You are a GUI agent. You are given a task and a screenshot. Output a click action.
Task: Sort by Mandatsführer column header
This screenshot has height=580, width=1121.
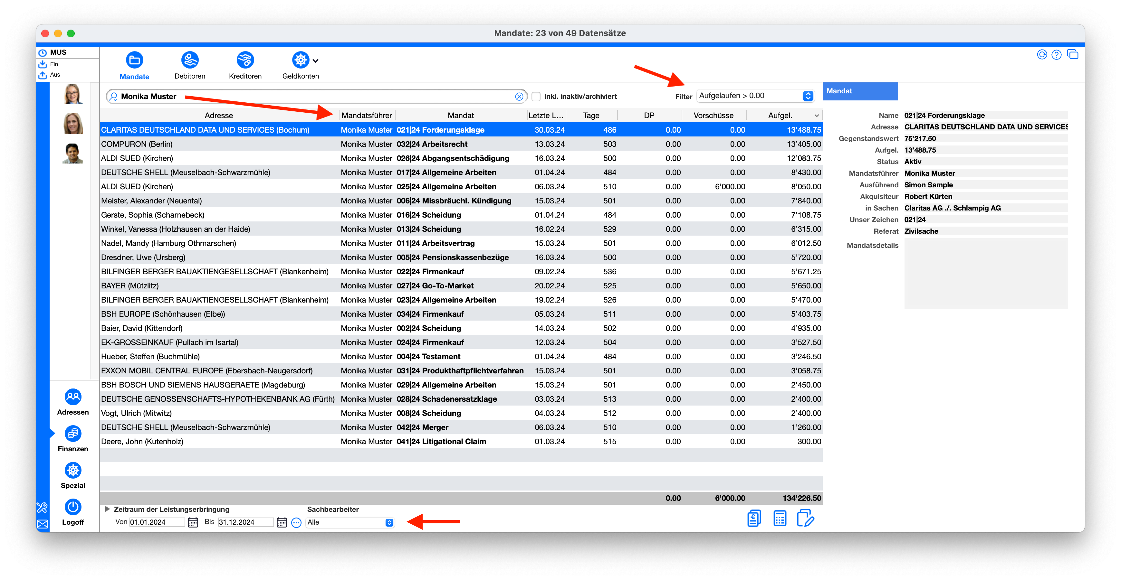(366, 115)
